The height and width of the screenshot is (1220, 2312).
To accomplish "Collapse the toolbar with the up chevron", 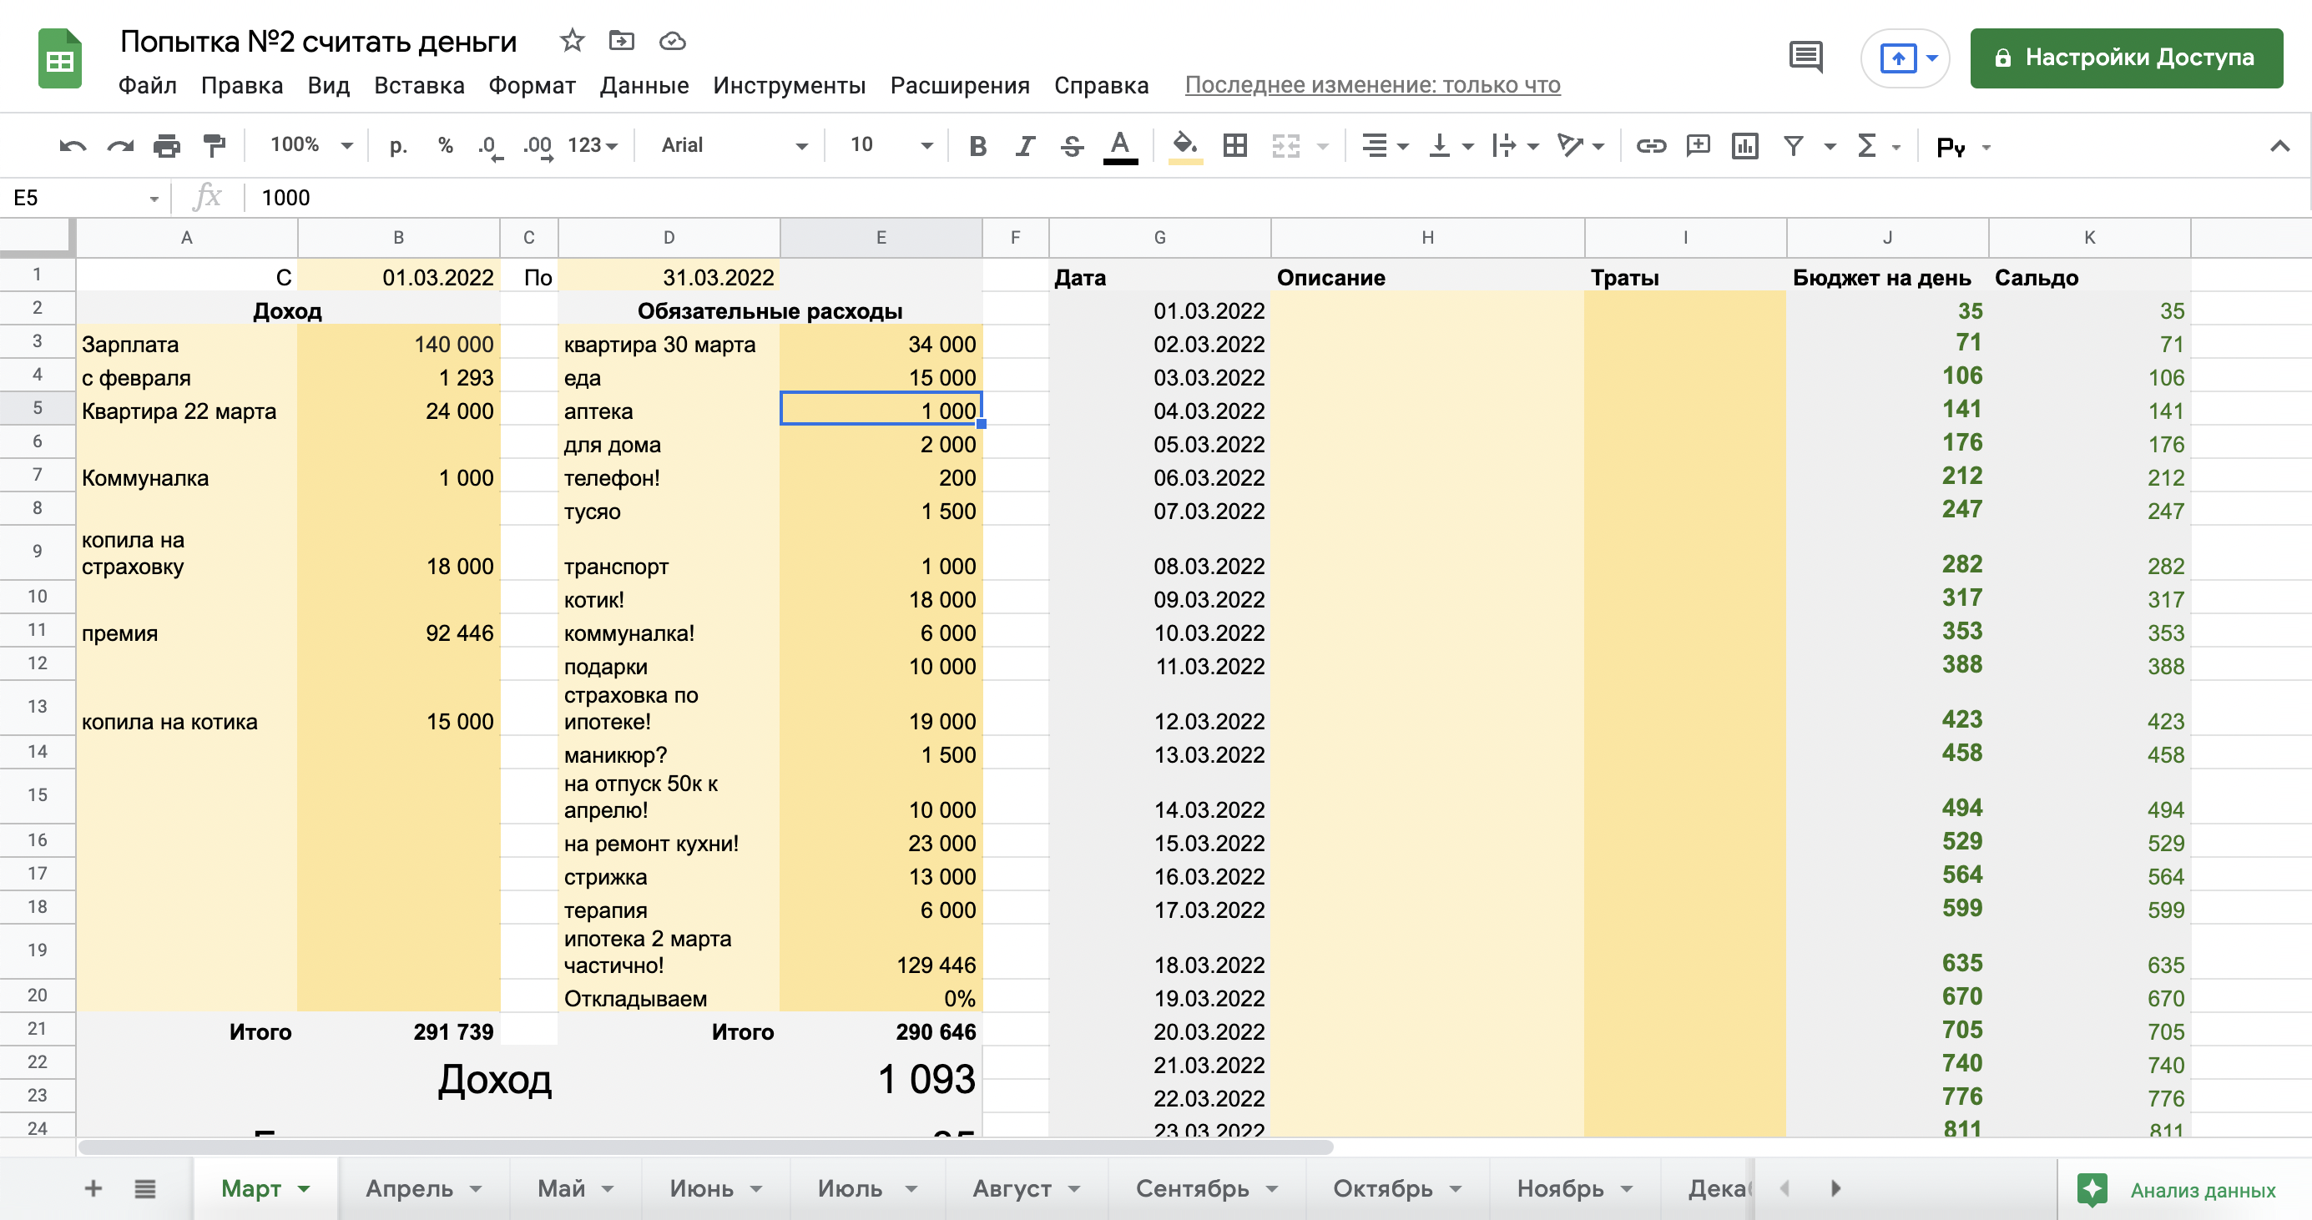I will pyautogui.click(x=2279, y=146).
